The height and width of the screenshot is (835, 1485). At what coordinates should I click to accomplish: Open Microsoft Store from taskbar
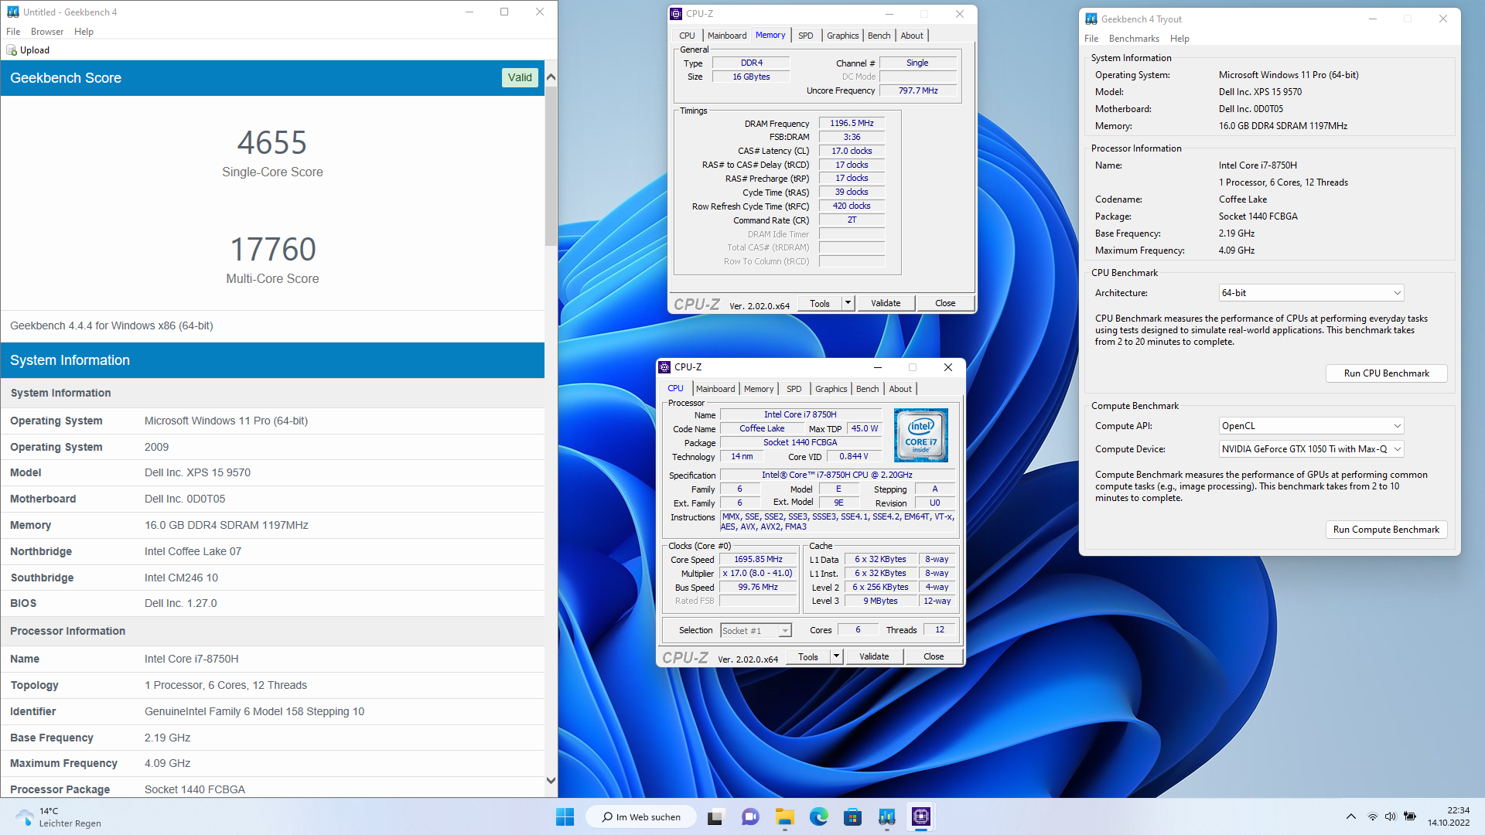[x=852, y=816]
